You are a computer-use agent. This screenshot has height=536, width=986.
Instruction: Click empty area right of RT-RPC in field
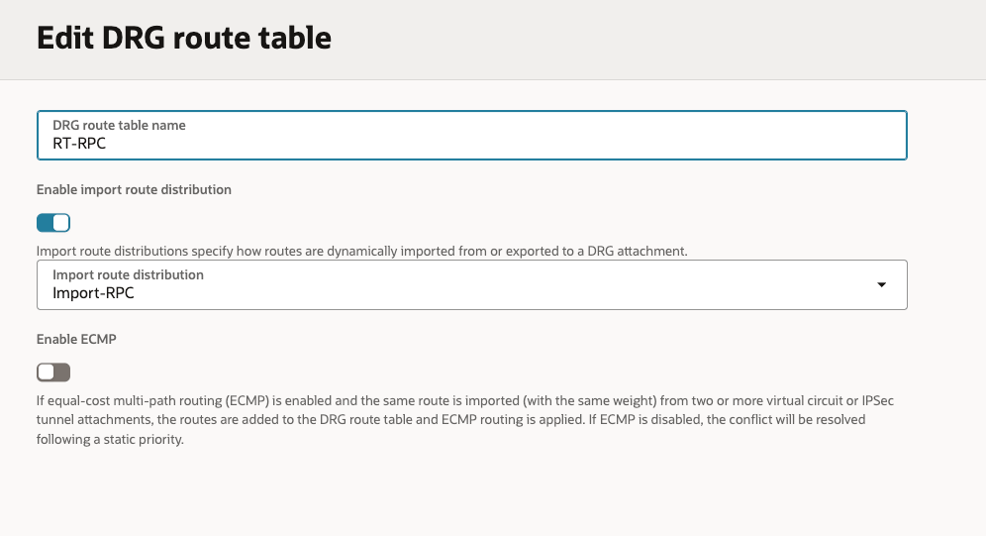495,144
